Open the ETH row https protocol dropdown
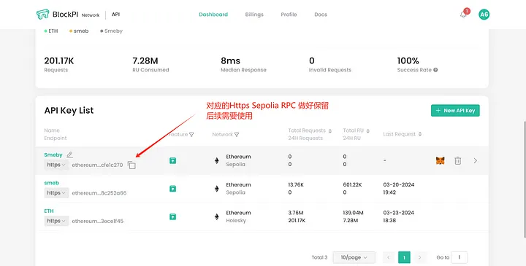 point(56,221)
